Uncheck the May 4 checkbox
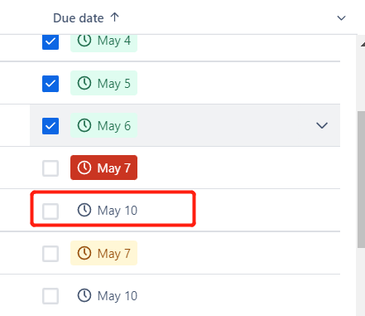 pyautogui.click(x=50, y=41)
